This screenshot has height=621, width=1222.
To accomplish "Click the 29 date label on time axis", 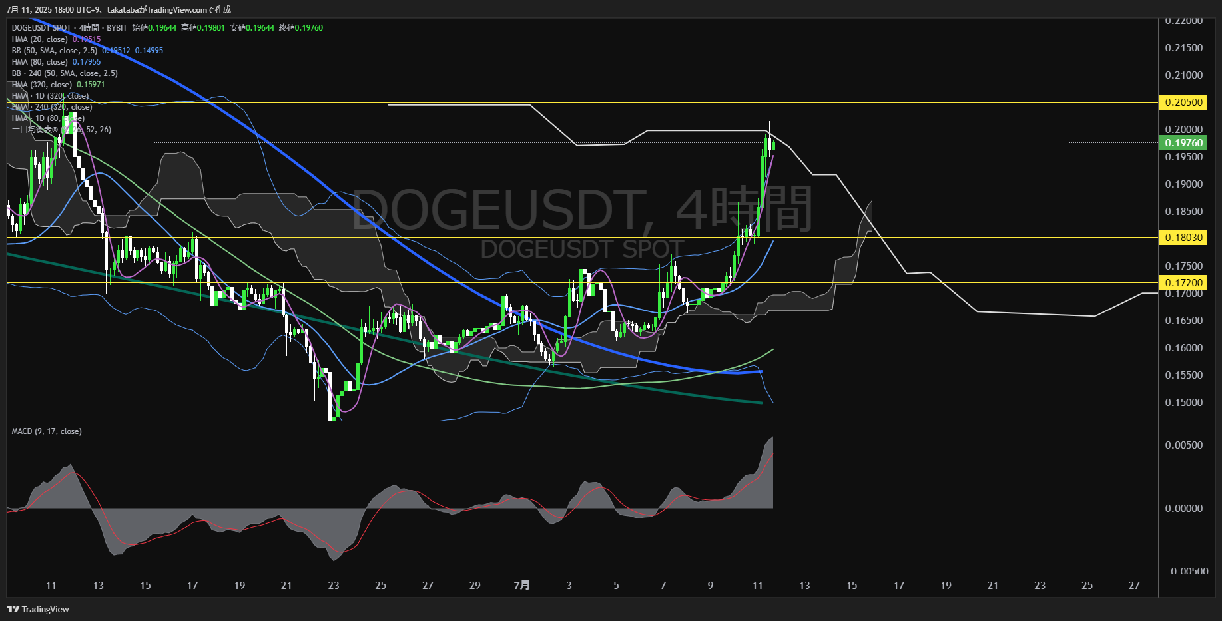I will point(475,586).
